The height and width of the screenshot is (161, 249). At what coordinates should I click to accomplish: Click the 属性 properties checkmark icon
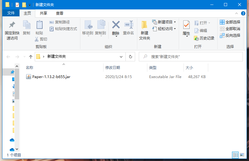tap(186, 25)
